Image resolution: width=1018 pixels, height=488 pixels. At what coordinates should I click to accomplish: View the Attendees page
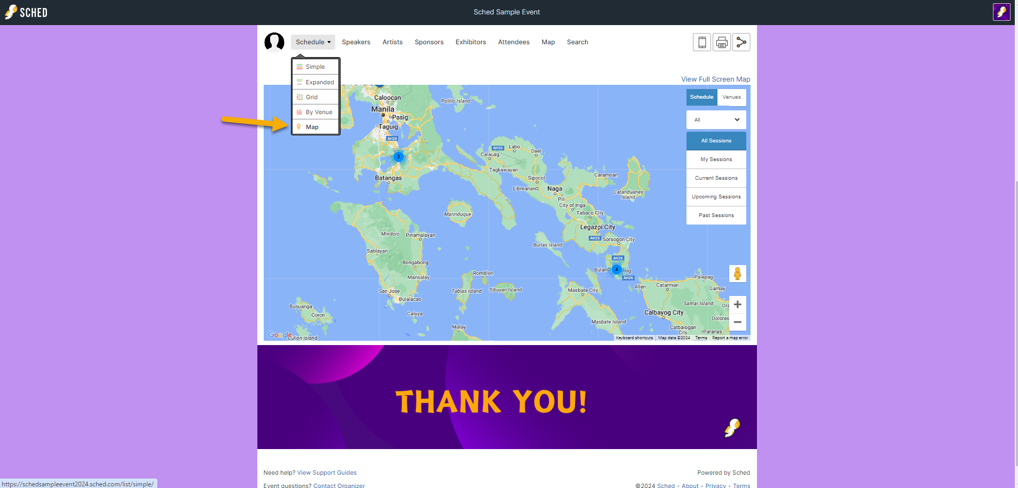coord(514,42)
